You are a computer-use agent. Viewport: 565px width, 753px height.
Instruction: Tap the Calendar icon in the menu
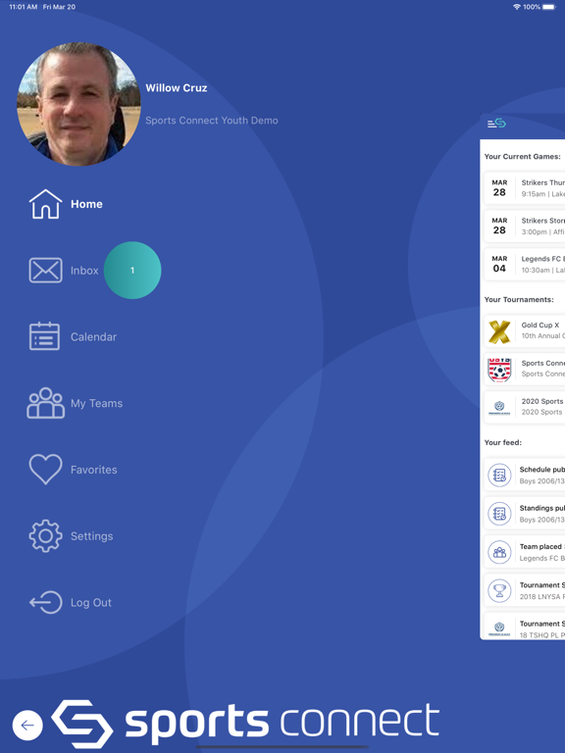(x=45, y=336)
